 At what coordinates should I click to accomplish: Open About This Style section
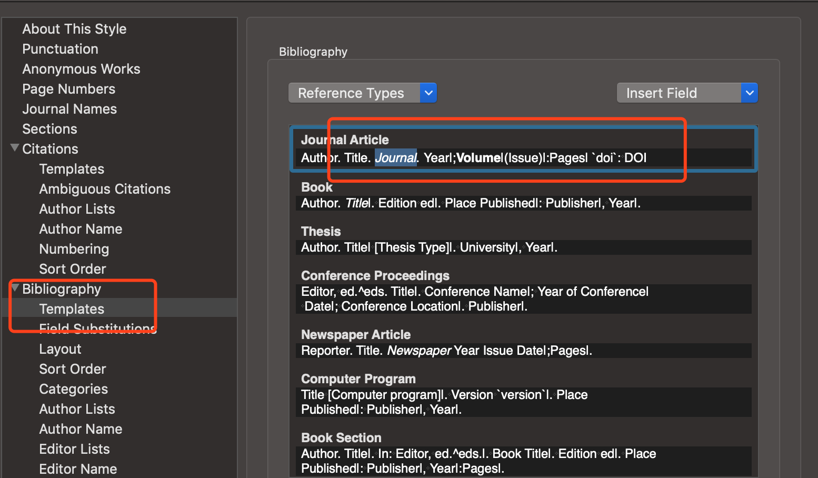click(74, 29)
